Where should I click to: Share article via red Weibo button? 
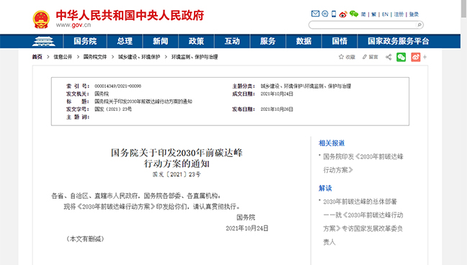point(416,57)
